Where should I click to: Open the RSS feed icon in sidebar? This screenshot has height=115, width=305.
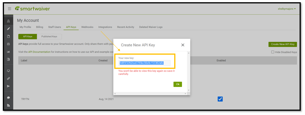pyautogui.click(x=8, y=105)
